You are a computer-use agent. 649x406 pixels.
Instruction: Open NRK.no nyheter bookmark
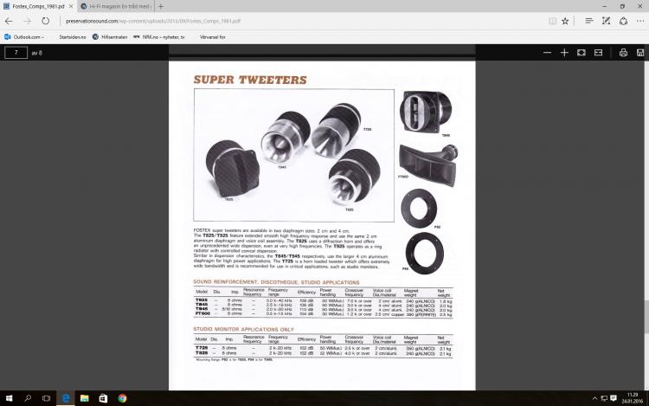click(x=159, y=37)
